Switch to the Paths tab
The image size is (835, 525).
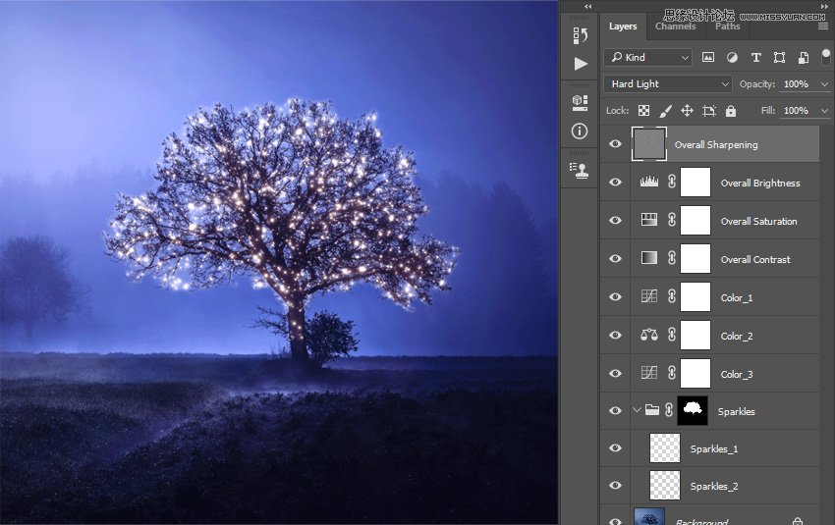727,26
